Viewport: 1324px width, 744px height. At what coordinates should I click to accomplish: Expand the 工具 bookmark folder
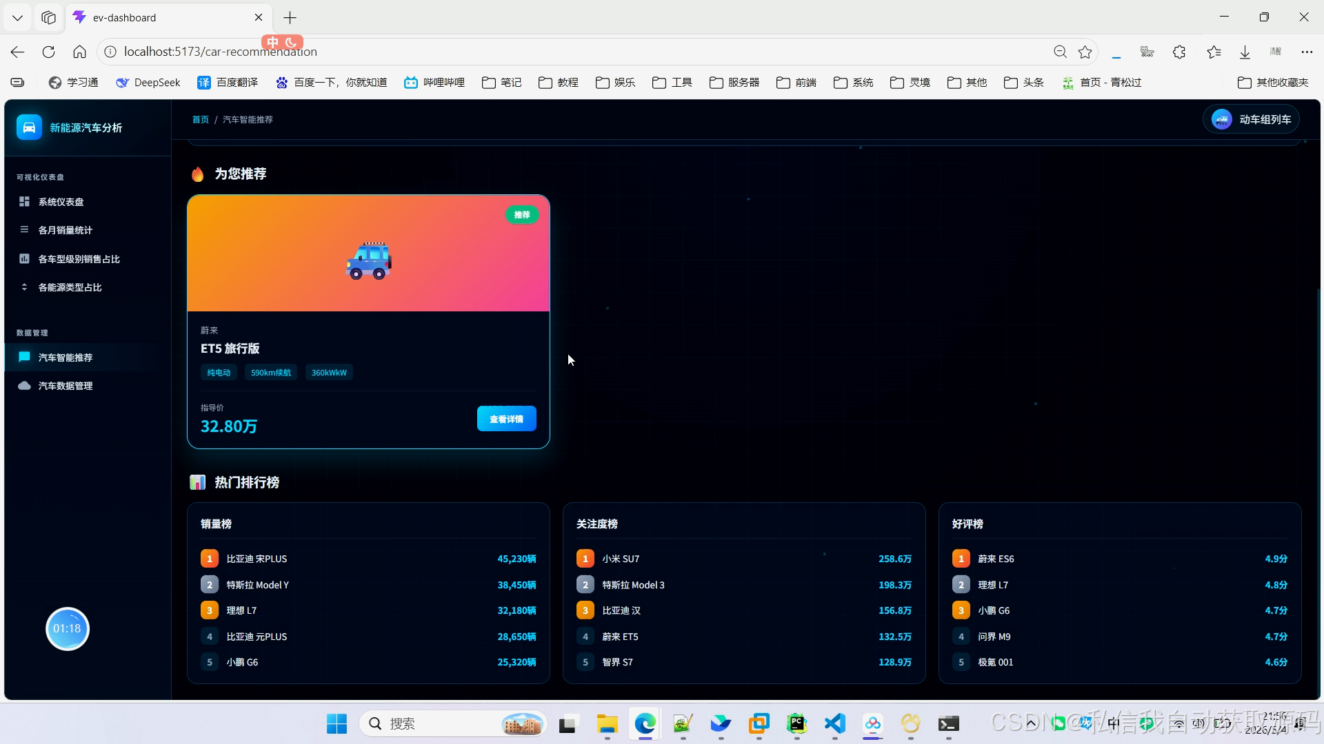672,83
